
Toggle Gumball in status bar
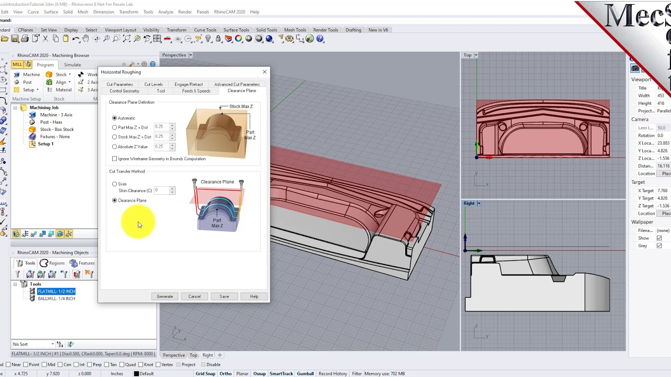[305, 373]
